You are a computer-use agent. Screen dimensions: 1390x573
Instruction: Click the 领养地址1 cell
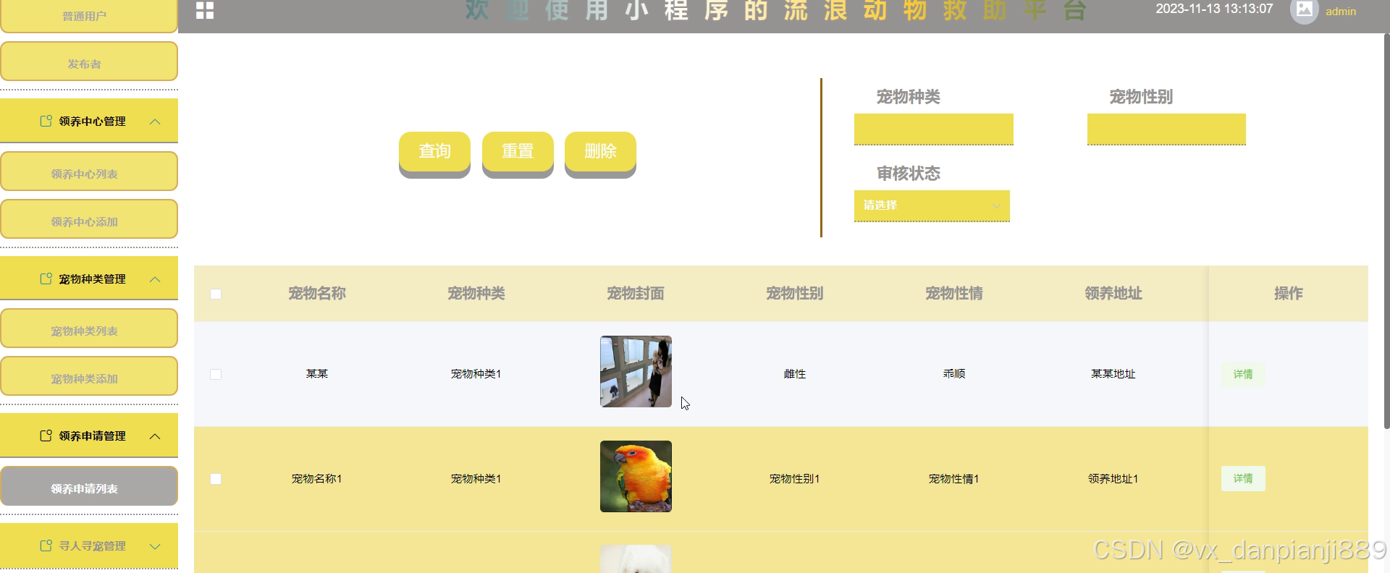point(1113,479)
